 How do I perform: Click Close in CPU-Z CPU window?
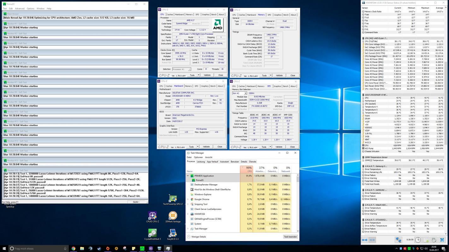pyautogui.click(x=221, y=75)
